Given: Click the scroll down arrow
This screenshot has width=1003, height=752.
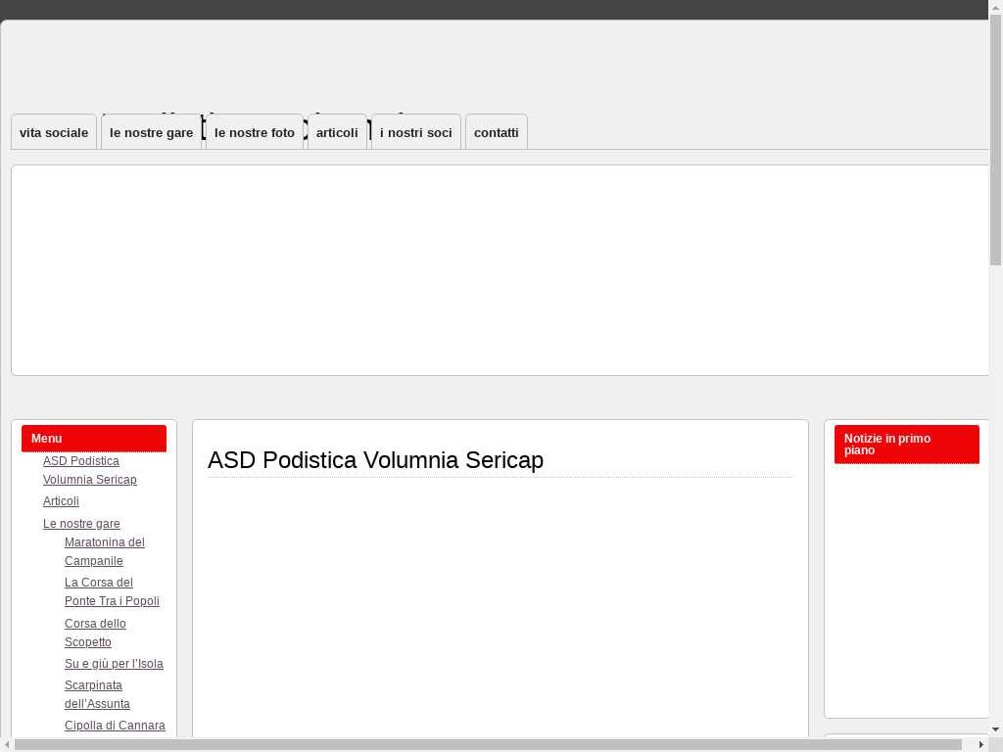Looking at the screenshot, I should coord(995,728).
